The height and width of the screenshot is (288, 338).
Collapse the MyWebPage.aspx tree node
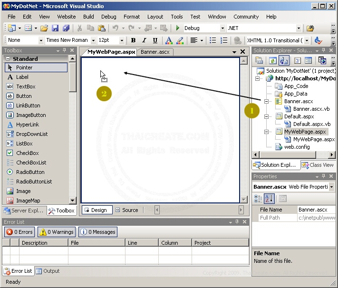267,132
